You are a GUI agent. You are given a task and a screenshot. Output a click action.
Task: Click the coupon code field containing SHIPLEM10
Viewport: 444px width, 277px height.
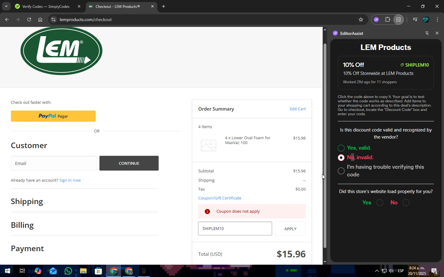(x=235, y=229)
